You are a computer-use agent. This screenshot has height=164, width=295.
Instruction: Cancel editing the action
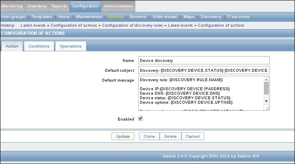(193, 137)
